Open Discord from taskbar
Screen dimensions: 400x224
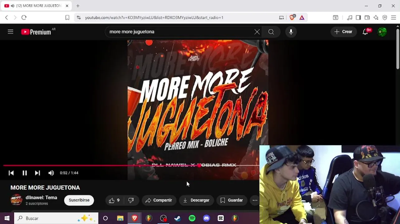pos(206,218)
